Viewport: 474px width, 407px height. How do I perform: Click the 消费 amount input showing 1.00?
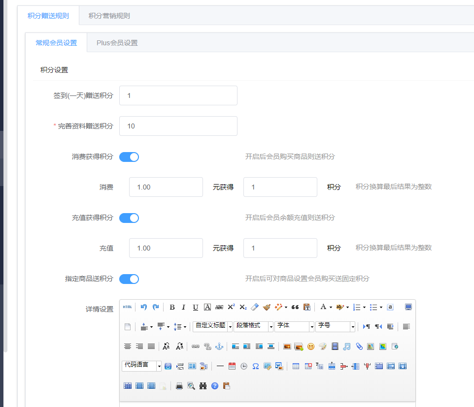tap(166, 187)
